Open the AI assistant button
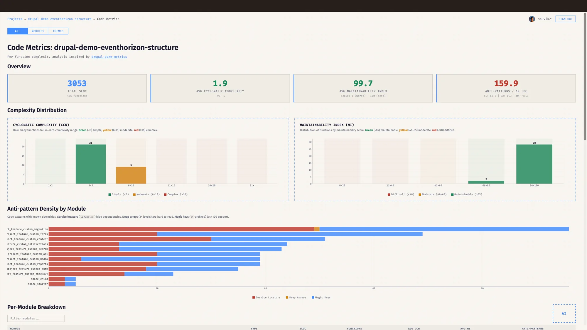The image size is (587, 330). coord(564,314)
